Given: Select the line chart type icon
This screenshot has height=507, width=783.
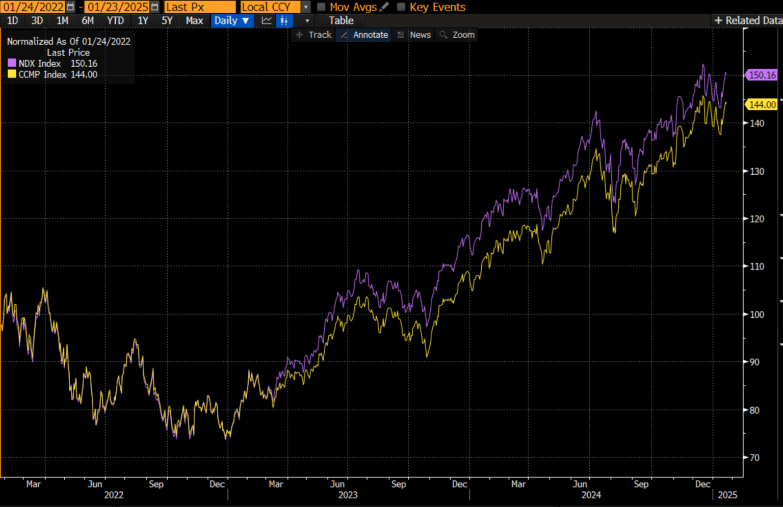Looking at the screenshot, I should pos(267,21).
